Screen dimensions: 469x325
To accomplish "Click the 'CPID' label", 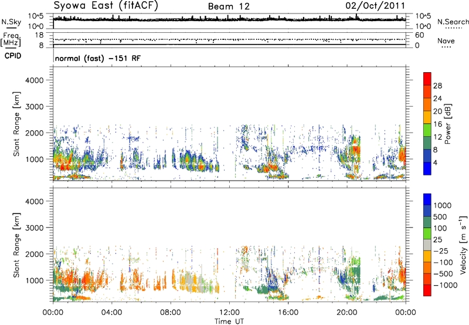I will click(13, 56).
